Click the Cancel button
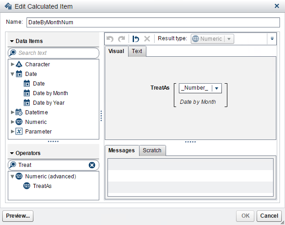Image resolution: width=285 pixels, height=225 pixels. pyautogui.click(x=269, y=216)
